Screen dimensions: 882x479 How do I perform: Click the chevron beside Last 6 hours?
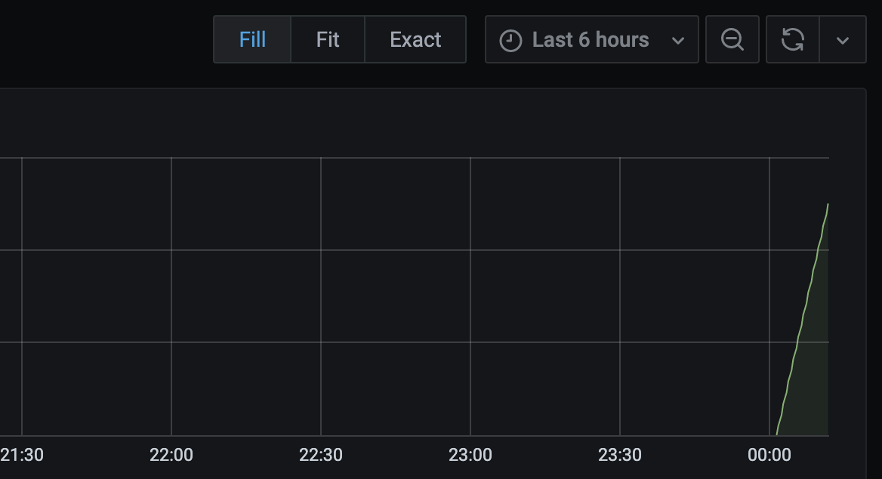pos(678,41)
